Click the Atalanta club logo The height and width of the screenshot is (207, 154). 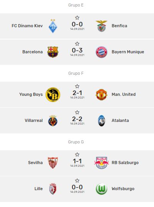pos(102,120)
